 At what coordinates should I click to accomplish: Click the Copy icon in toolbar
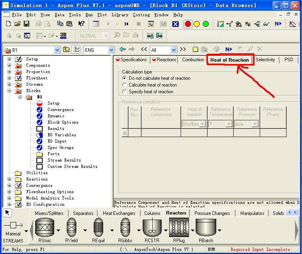click(x=60, y=24)
